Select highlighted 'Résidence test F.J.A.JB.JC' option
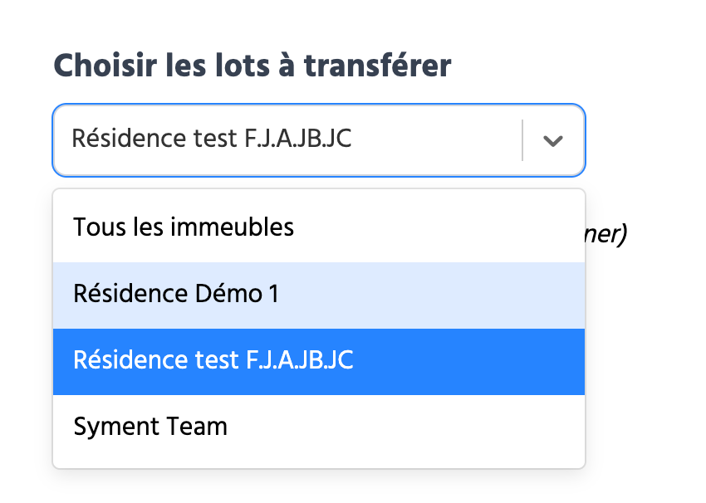Viewport: 706px width, 503px height. tap(319, 362)
